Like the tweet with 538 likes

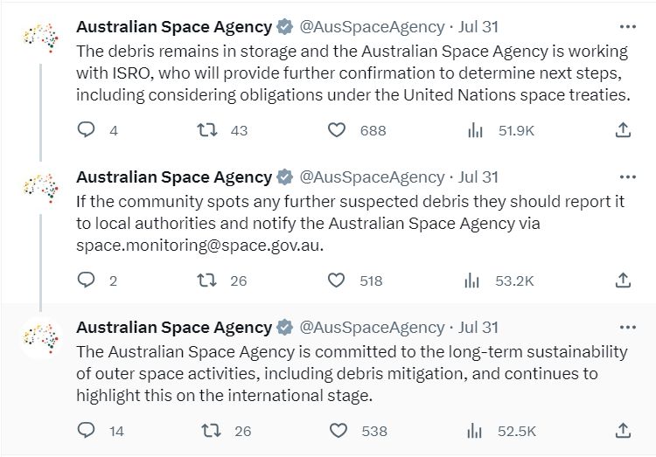[338, 430]
